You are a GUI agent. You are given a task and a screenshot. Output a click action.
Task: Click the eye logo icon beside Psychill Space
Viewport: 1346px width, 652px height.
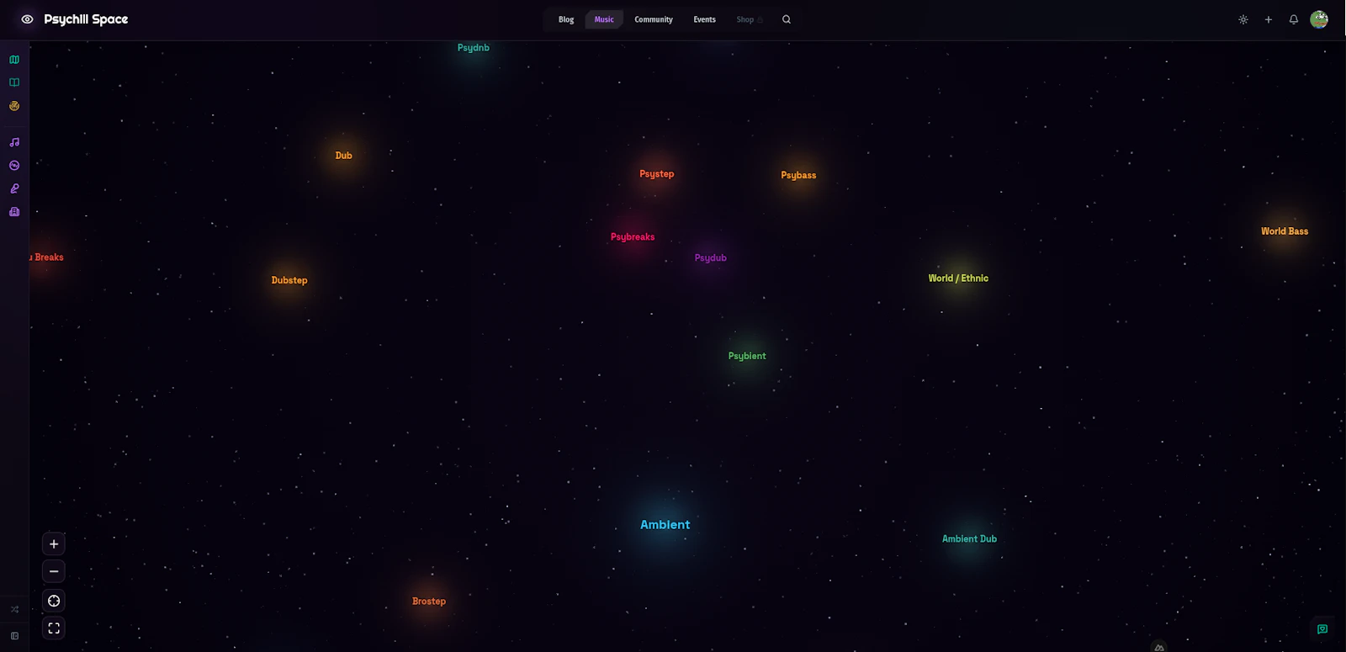[27, 19]
